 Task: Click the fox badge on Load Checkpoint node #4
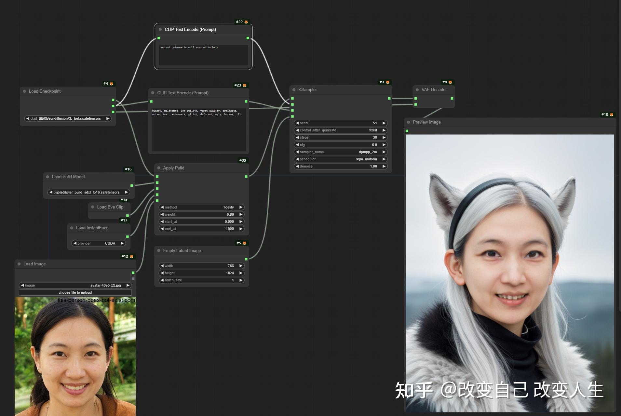111,84
